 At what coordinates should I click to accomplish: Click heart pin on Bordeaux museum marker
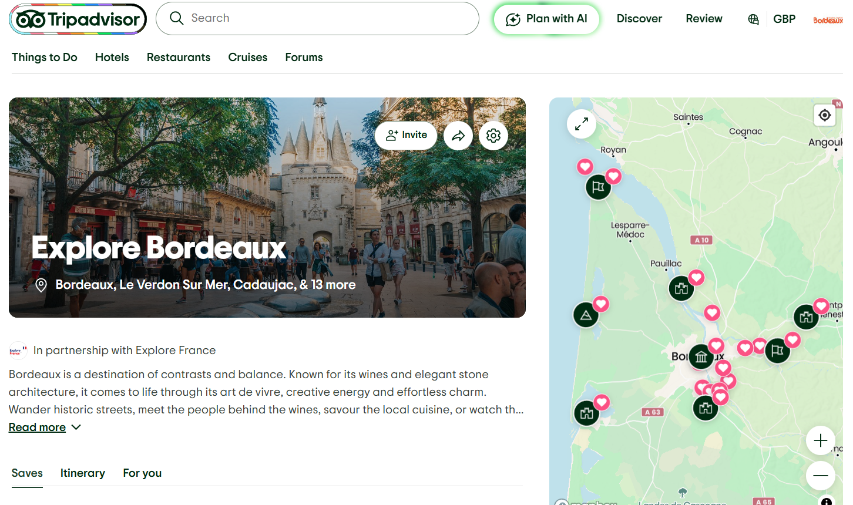pyautogui.click(x=716, y=346)
